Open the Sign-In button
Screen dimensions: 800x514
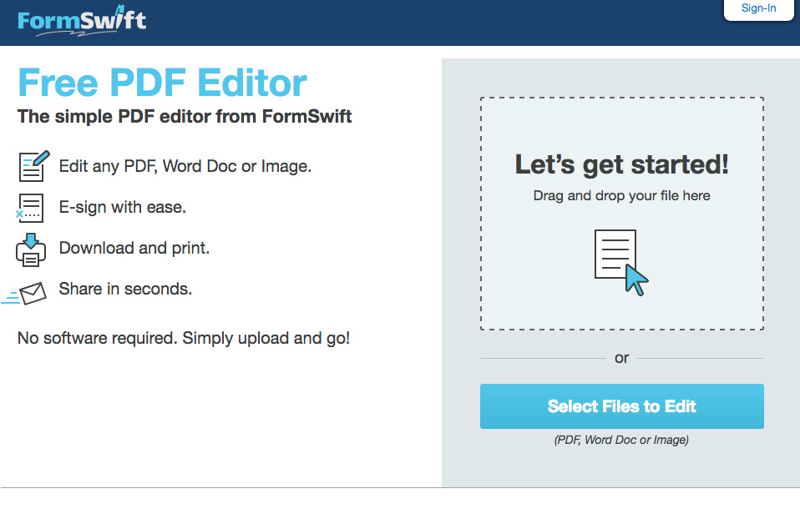[759, 8]
